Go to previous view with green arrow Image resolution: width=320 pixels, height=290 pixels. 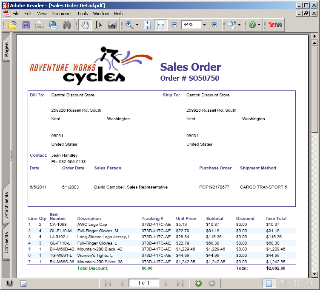coord(198,283)
